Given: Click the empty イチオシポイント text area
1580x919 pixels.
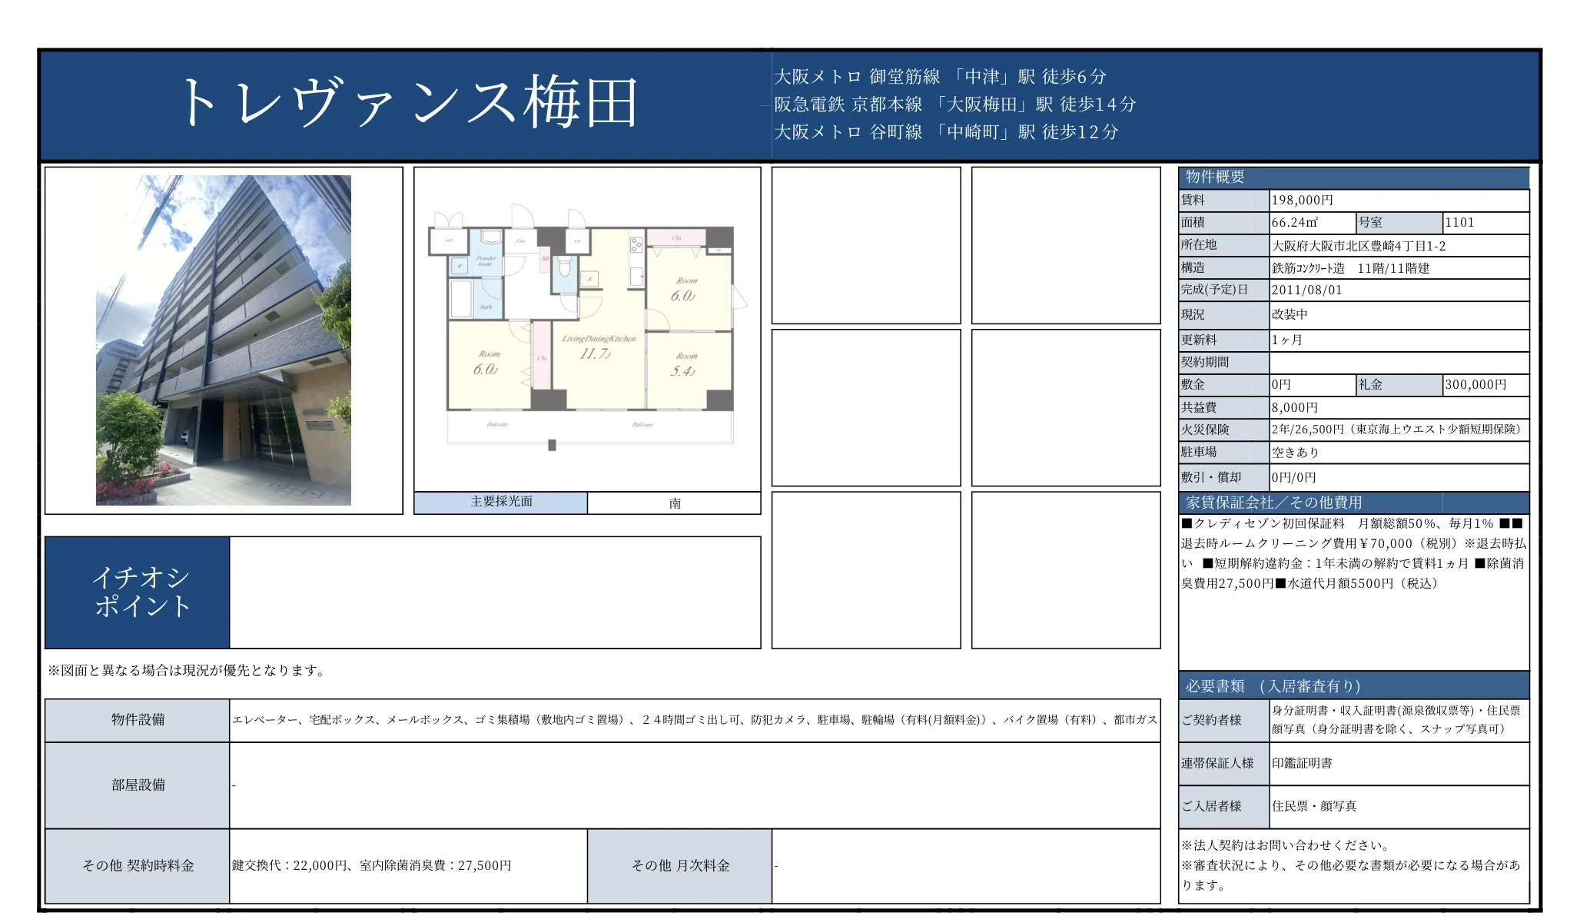Looking at the screenshot, I should click(495, 592).
